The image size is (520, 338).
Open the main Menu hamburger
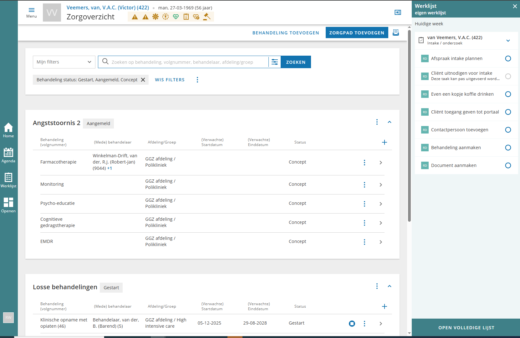(x=32, y=12)
